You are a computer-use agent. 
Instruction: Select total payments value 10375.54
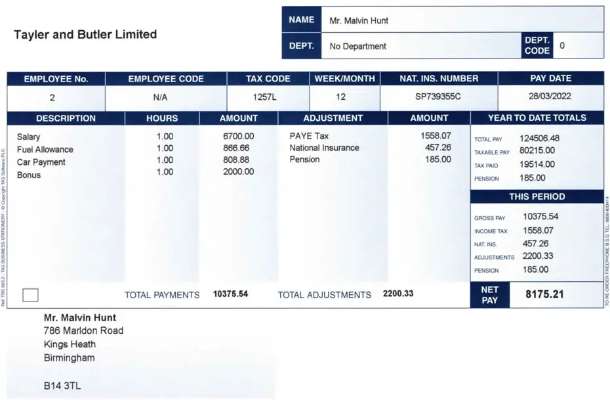point(230,294)
